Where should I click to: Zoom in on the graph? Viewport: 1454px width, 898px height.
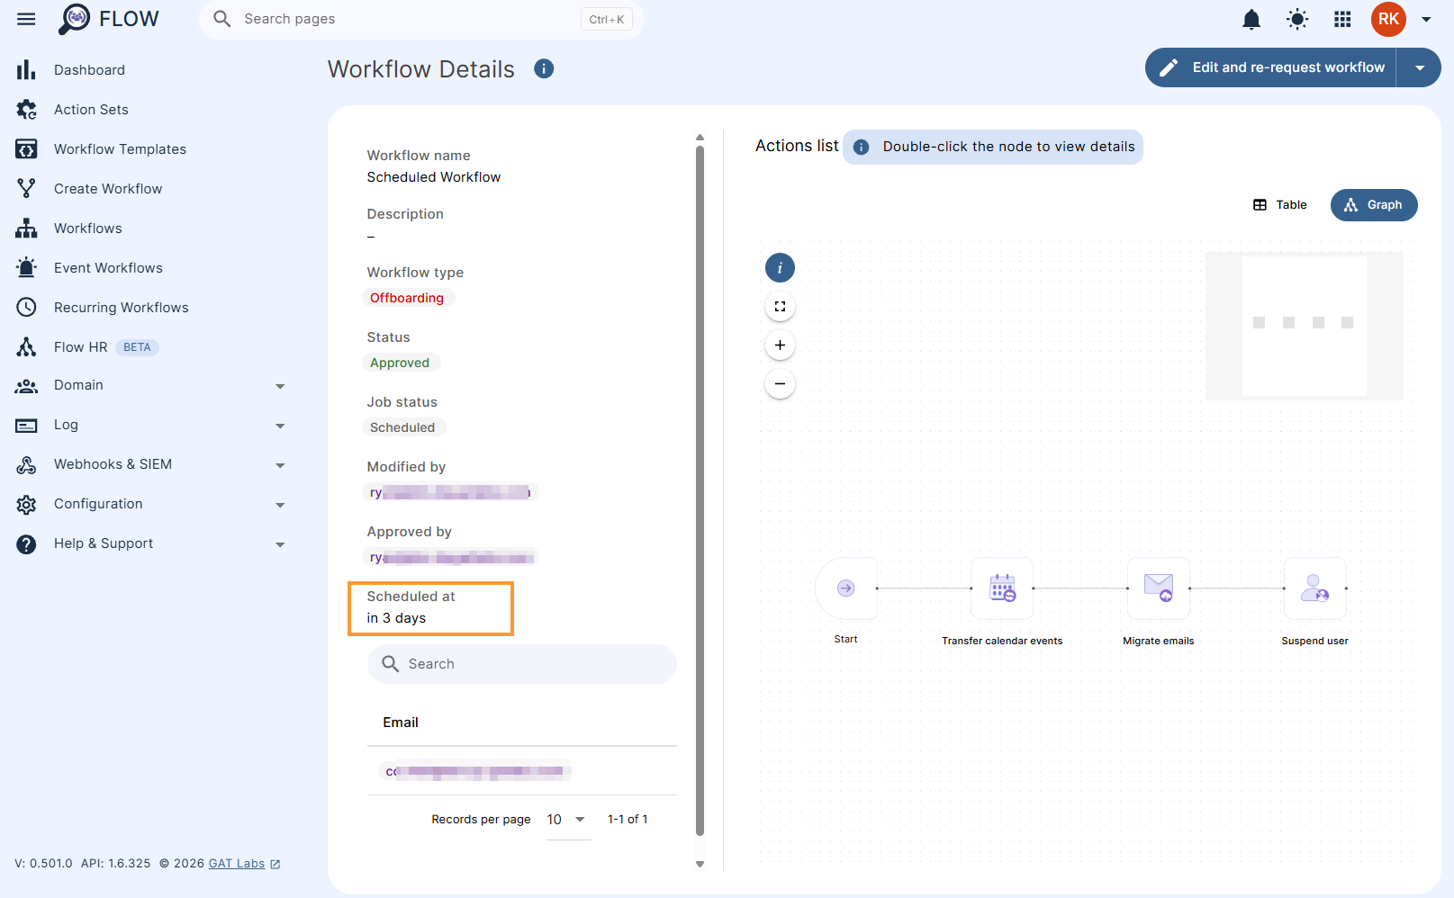point(780,346)
